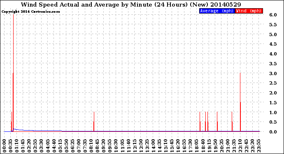The image size is (284, 154).
Task: Click the 03:30 time label
Action: (x=42, y=146)
